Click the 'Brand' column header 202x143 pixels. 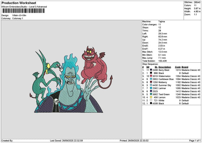tap(185, 67)
